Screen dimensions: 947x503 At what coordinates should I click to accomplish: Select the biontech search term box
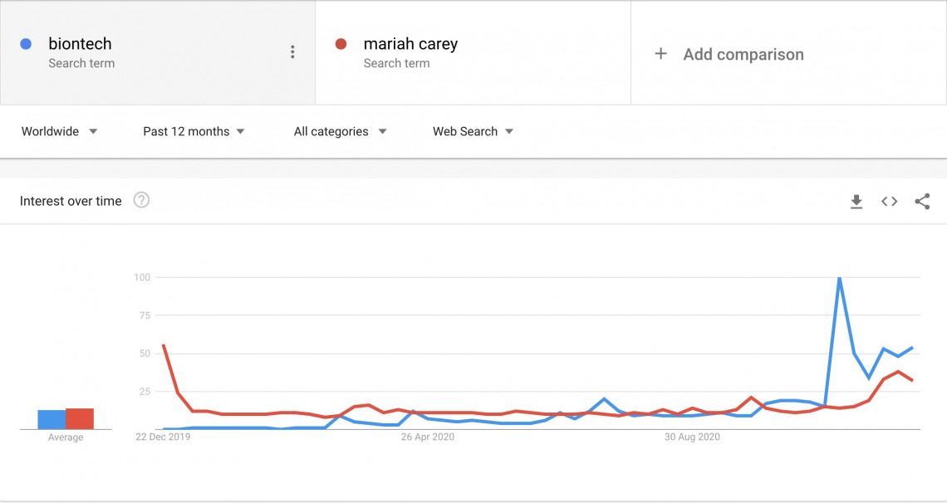[x=158, y=53]
